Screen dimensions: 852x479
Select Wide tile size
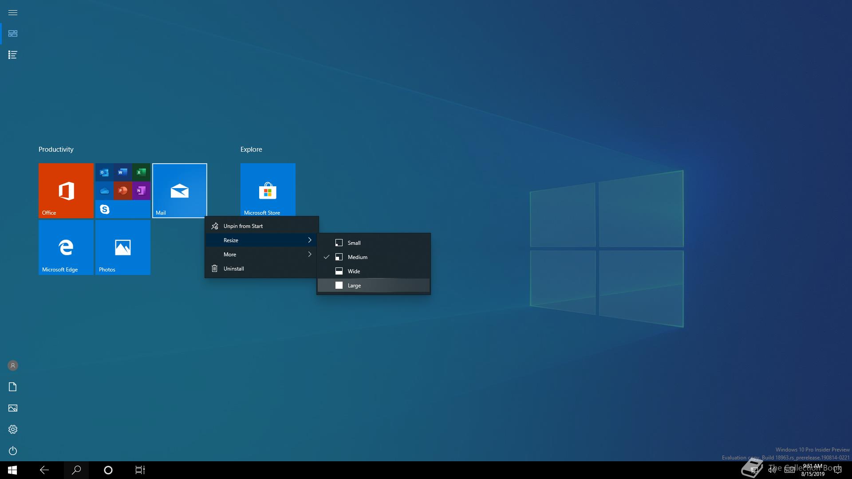[x=374, y=271]
